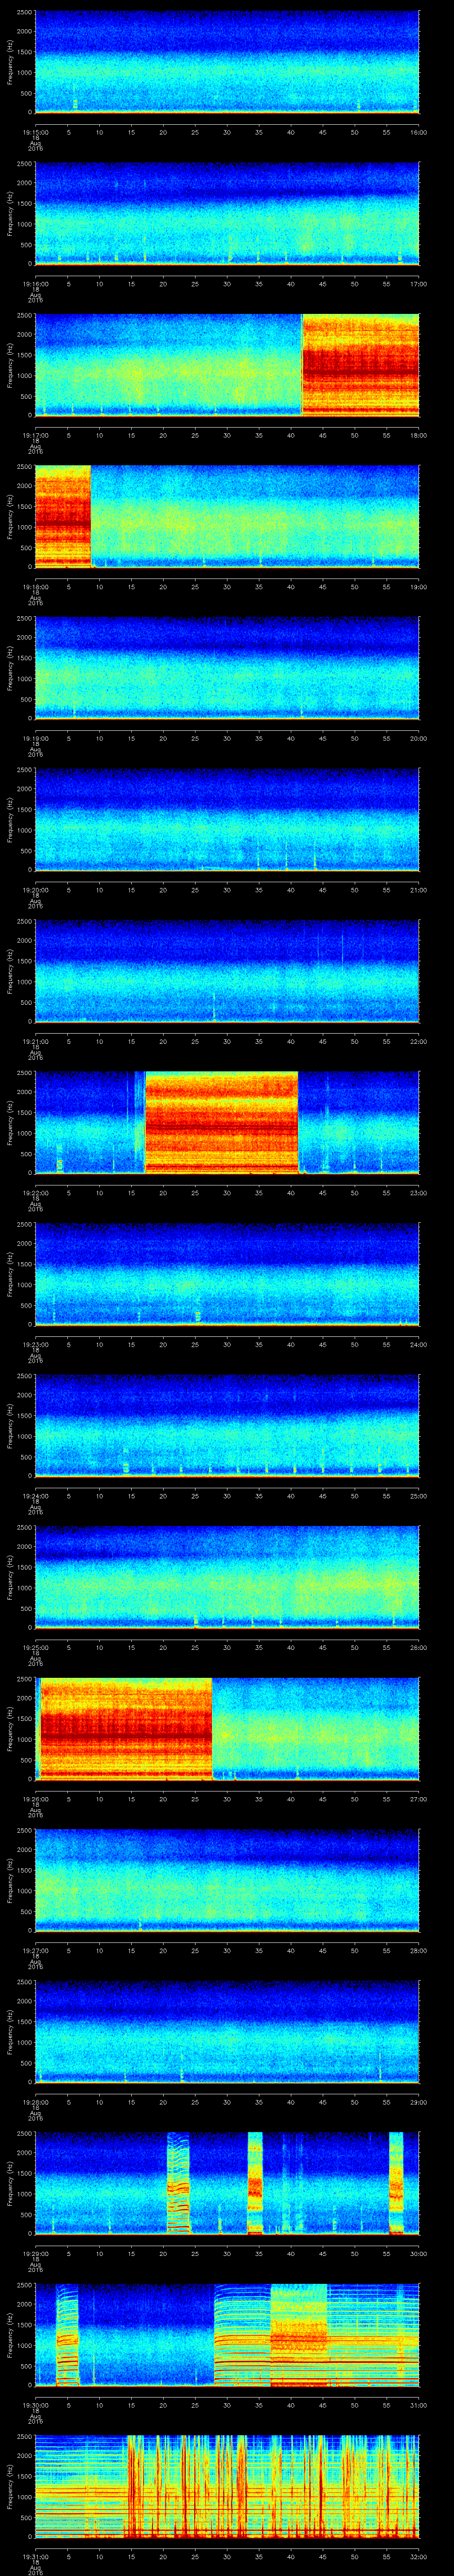The width and height of the screenshot is (454, 2576).
Task: Select the wide red band in the 19:22 spectrogram
Action: coord(222,1122)
